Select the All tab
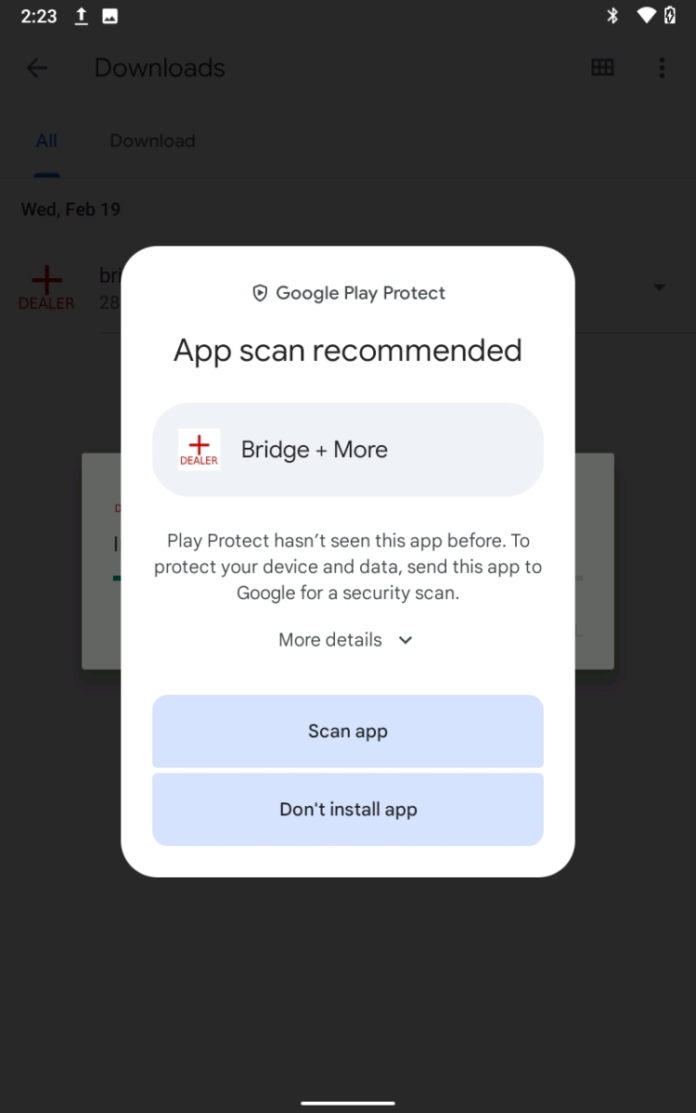Image resolution: width=696 pixels, height=1113 pixels. pos(46,141)
